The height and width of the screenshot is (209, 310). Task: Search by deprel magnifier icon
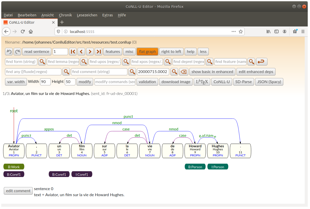point(210,62)
